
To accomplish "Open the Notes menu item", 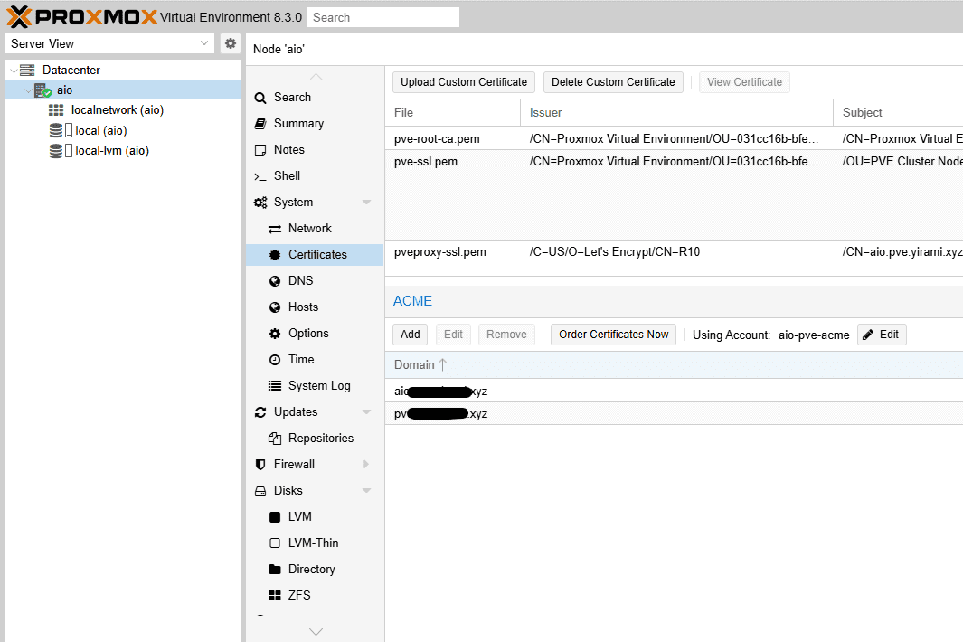I will 315,150.
